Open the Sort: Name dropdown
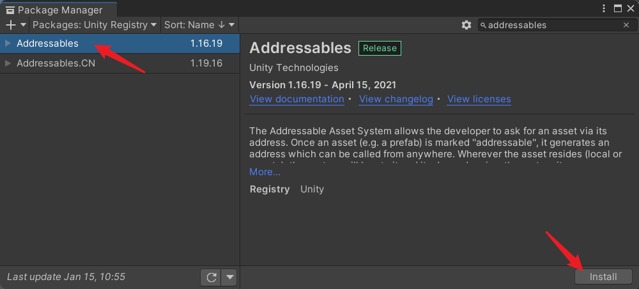The image size is (639, 289). (x=199, y=25)
